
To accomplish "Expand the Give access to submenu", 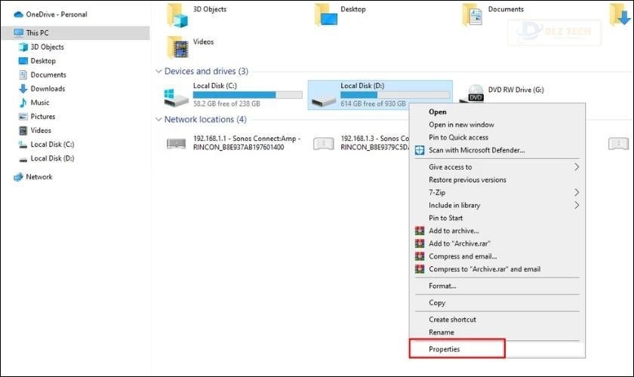I will [x=577, y=167].
